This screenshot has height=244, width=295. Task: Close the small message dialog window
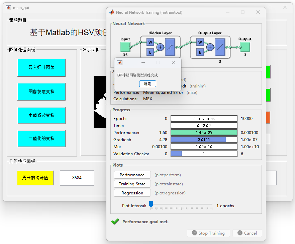pyautogui.click(x=173, y=62)
